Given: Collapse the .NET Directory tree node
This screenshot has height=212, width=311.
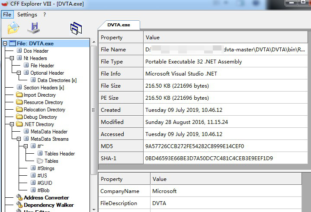Looking at the screenshot, I should pyautogui.click(x=12, y=124).
